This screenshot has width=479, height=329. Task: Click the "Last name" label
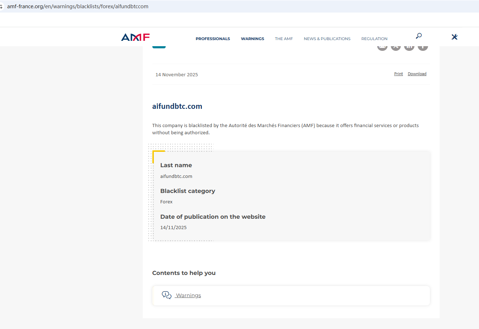coord(176,165)
